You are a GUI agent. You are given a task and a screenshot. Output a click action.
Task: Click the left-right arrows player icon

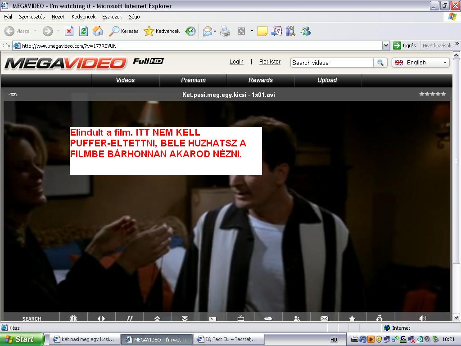[x=101, y=319]
